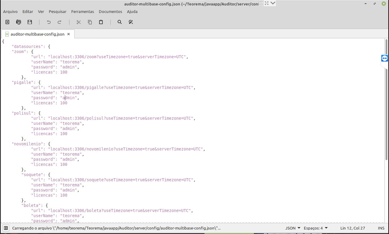Open the Documentos menu
389x234 pixels.
(x=111, y=12)
